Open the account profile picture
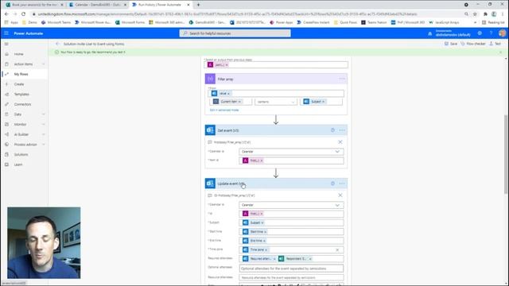The width and height of the screenshot is (509, 286). 502,33
